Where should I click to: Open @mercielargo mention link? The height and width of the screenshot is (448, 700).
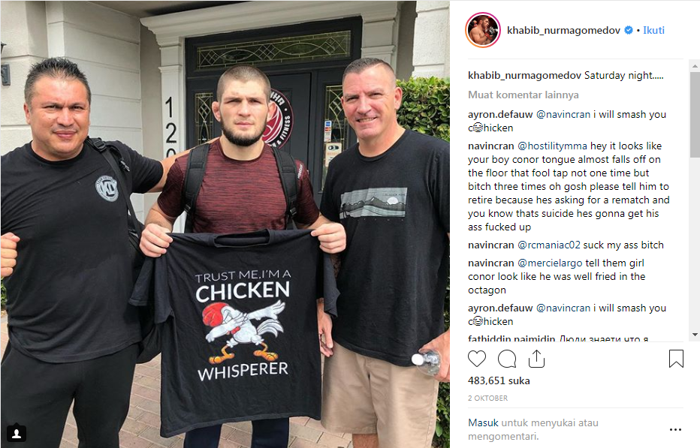click(x=550, y=263)
